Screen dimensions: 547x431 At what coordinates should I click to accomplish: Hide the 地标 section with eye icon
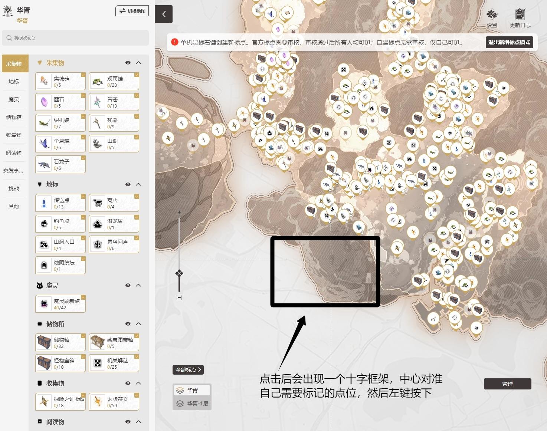(x=128, y=184)
